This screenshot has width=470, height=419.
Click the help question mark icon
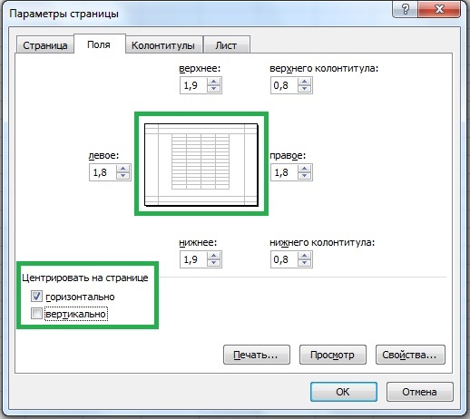click(406, 9)
